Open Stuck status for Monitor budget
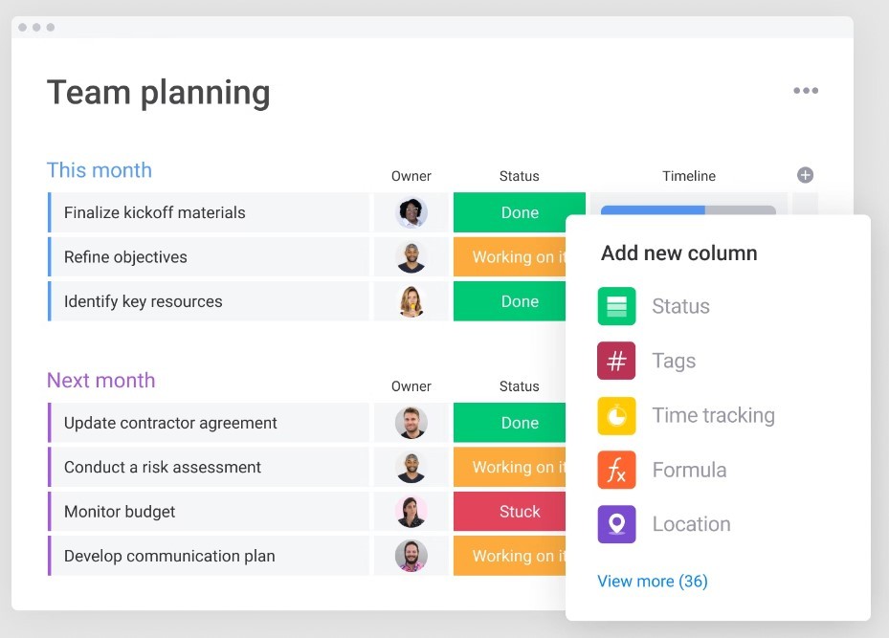The height and width of the screenshot is (638, 889). [519, 512]
